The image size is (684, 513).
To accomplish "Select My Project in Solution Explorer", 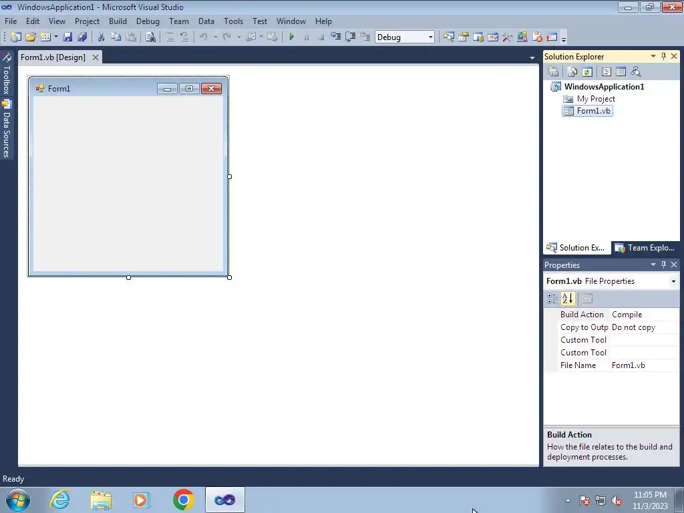I will click(x=596, y=99).
